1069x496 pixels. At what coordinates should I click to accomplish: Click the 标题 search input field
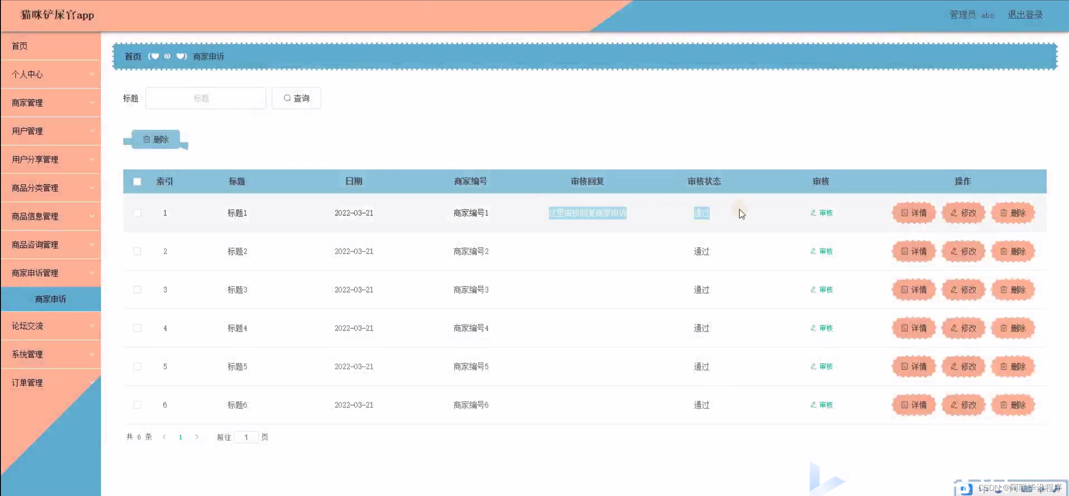click(205, 98)
